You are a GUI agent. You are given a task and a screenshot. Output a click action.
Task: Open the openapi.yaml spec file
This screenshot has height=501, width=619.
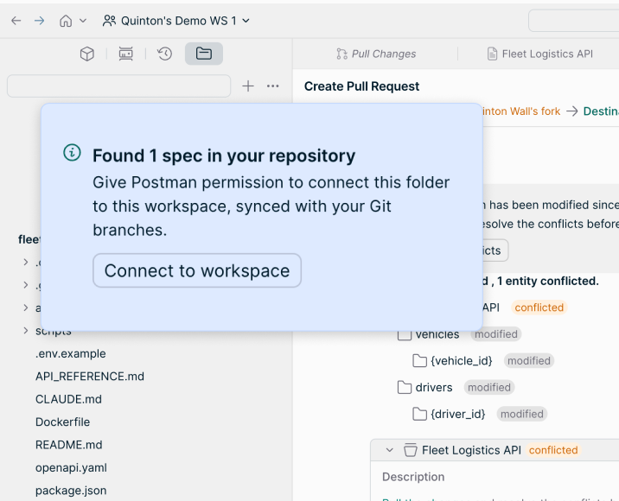click(x=71, y=468)
